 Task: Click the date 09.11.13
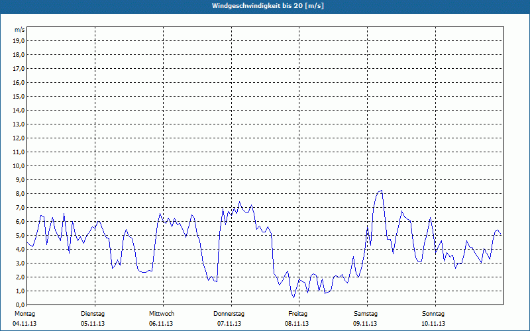[x=365, y=324]
